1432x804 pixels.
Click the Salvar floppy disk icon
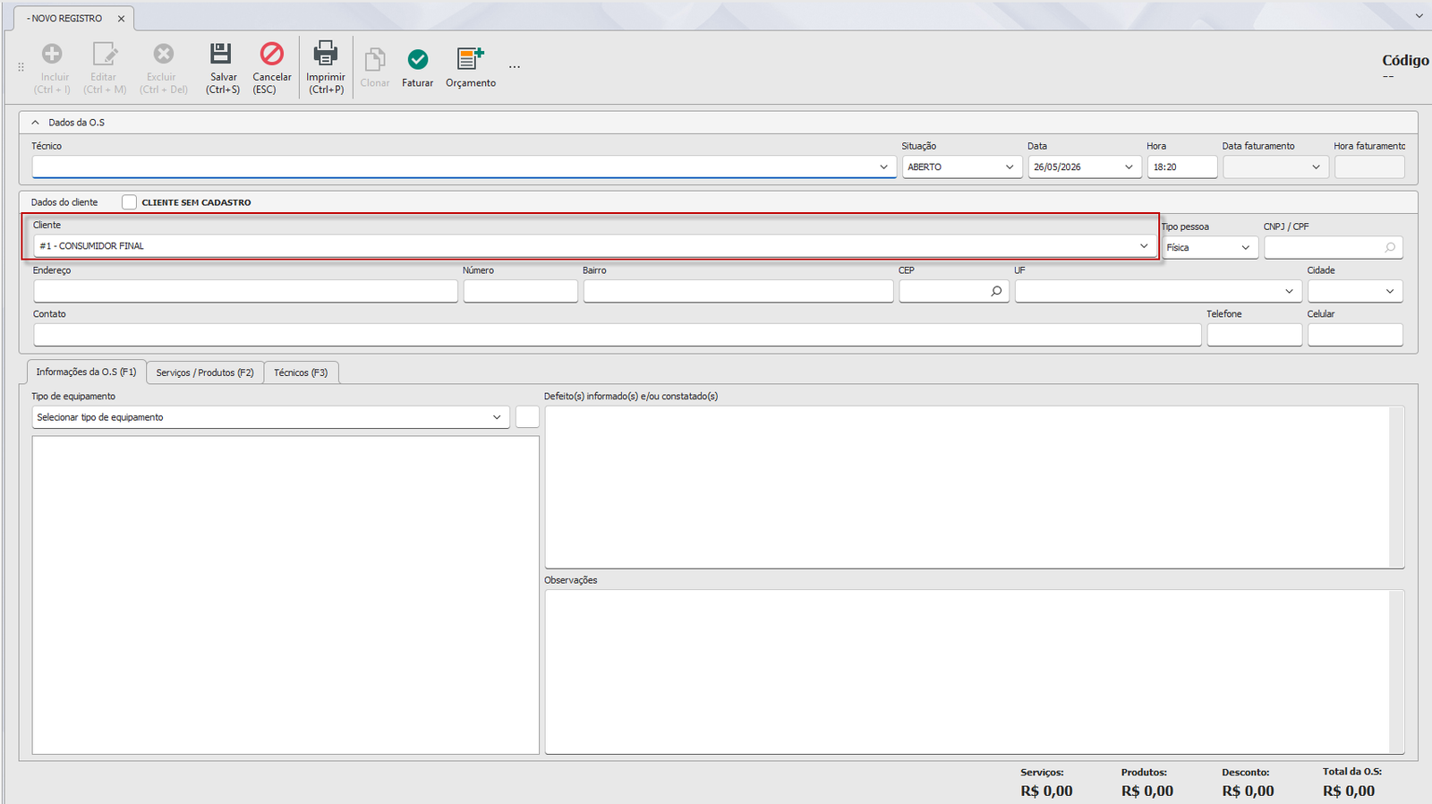pos(221,54)
